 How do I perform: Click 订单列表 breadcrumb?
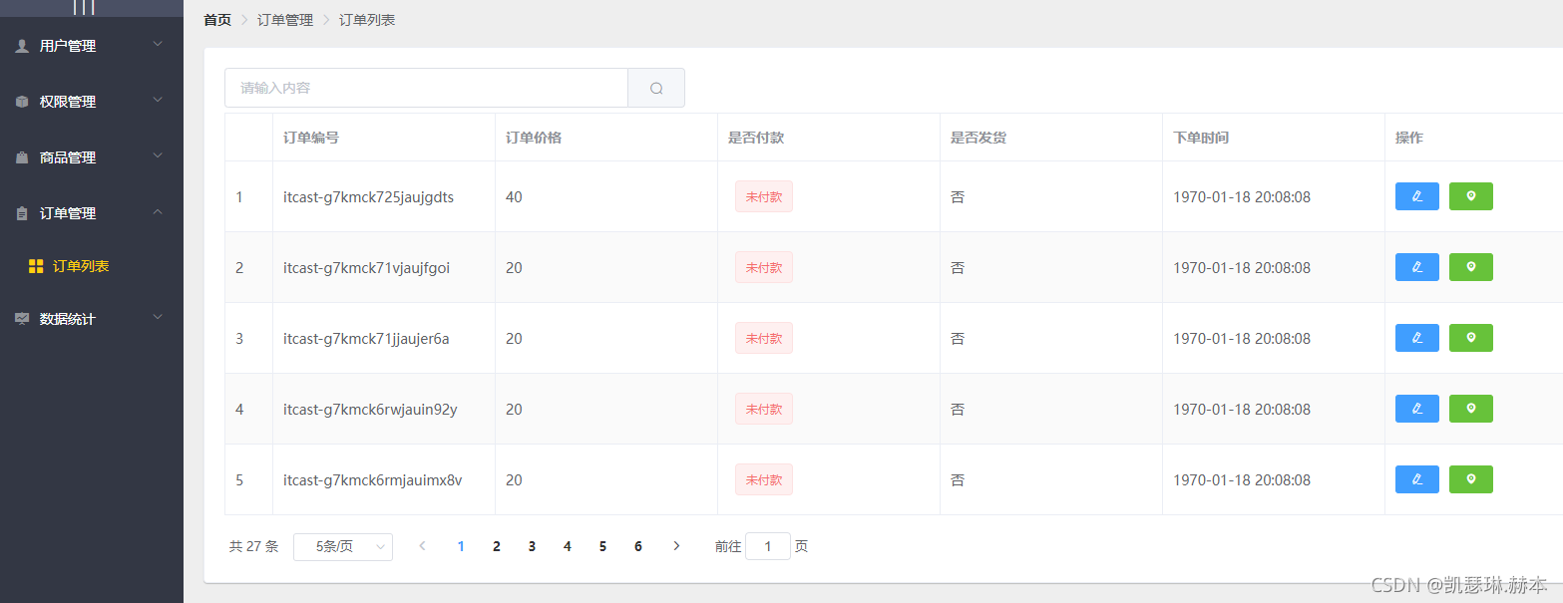[367, 20]
